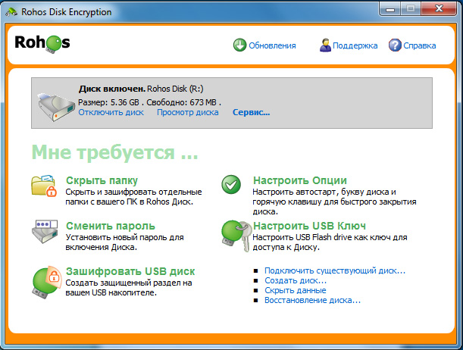Click the Rohos logo in the header

click(42, 43)
